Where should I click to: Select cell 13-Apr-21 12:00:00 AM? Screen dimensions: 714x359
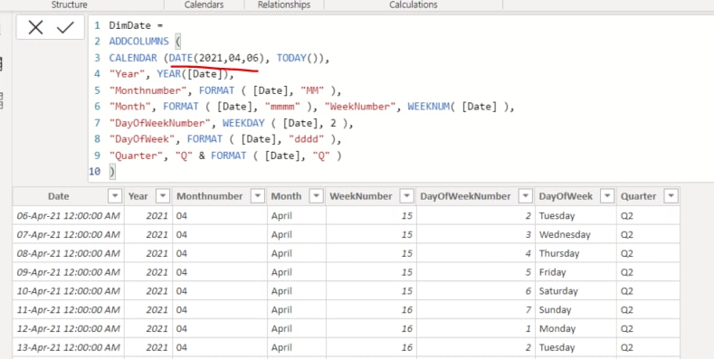68,347
